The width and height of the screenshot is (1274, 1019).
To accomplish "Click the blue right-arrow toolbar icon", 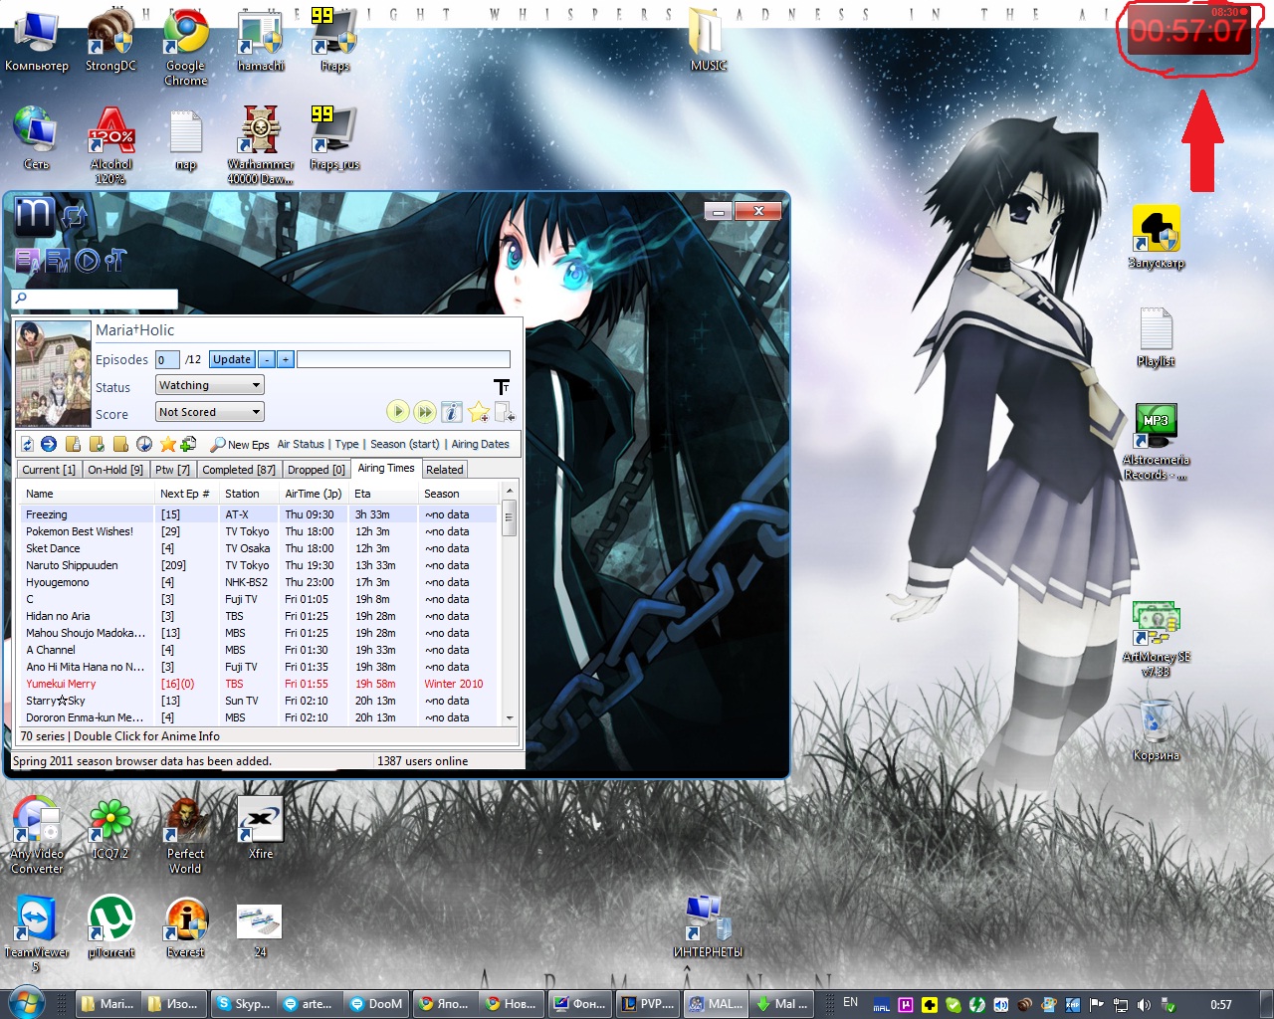I will tap(48, 444).
